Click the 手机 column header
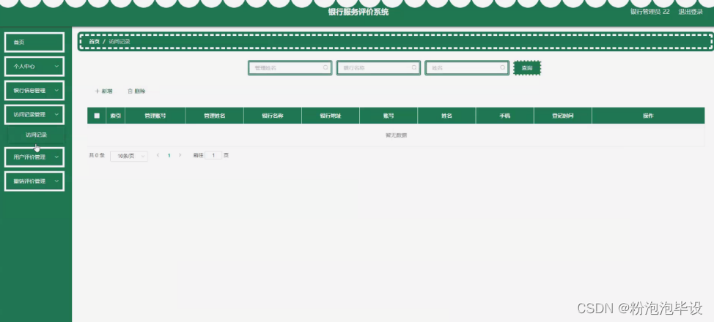This screenshot has width=714, height=322. (504, 116)
